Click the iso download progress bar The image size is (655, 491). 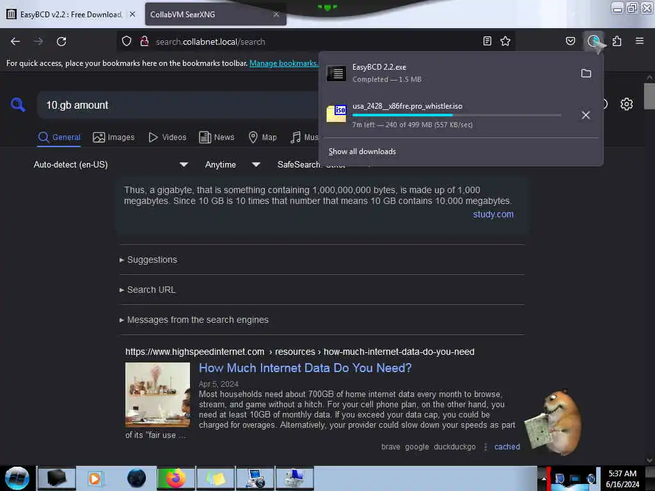click(457, 115)
